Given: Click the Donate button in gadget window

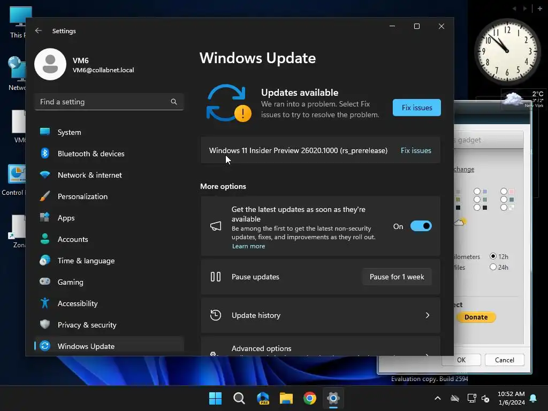Looking at the screenshot, I should pyautogui.click(x=476, y=317).
